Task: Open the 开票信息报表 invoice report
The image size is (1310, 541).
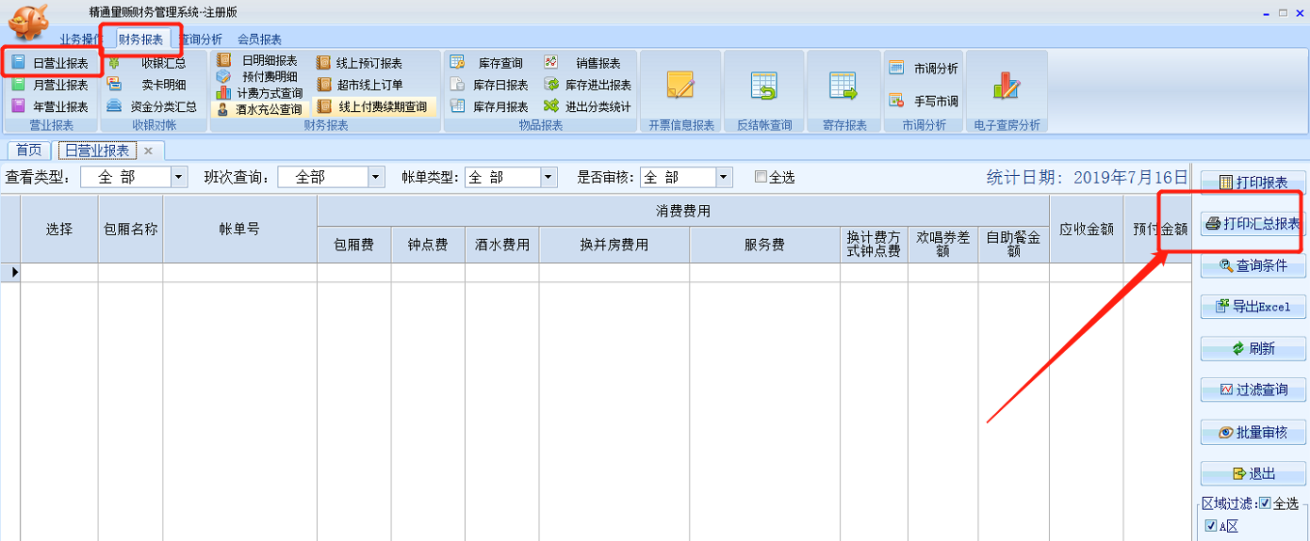Action: tap(680, 91)
